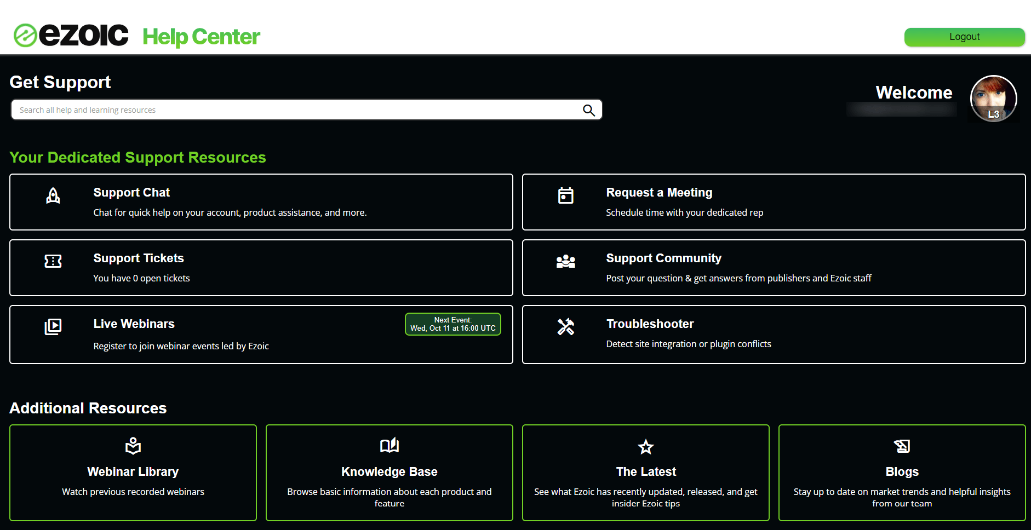Click the Blogs icon

click(x=902, y=446)
